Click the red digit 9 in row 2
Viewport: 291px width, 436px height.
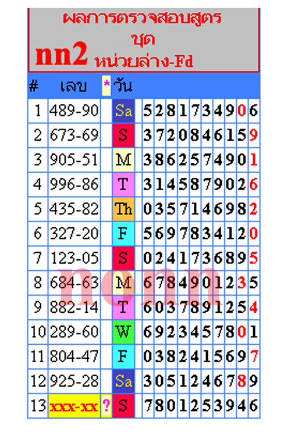253,135
